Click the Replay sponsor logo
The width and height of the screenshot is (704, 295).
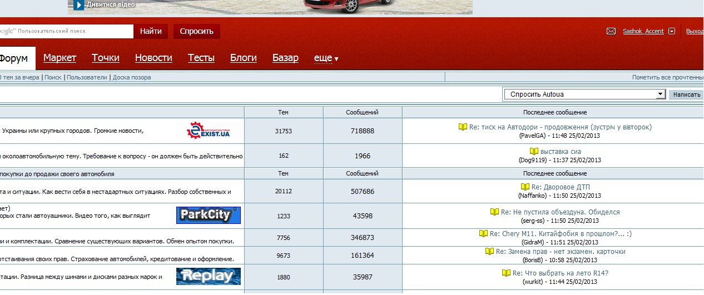click(209, 276)
